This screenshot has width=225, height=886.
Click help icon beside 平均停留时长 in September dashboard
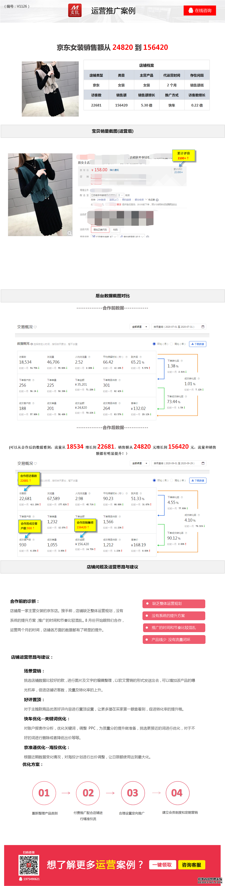coord(126,494)
